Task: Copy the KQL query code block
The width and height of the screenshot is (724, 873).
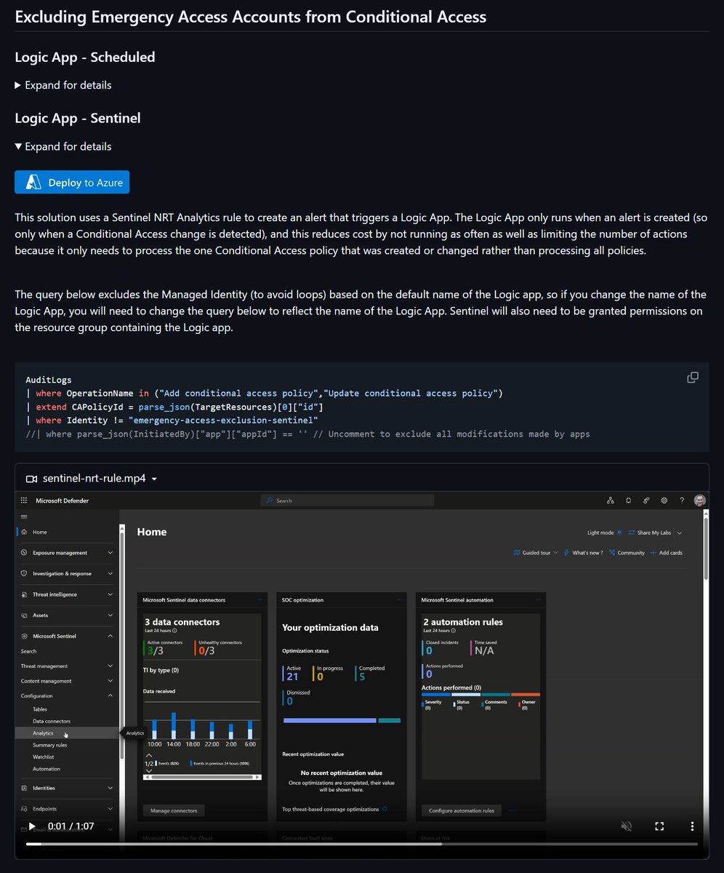Action: pos(693,377)
